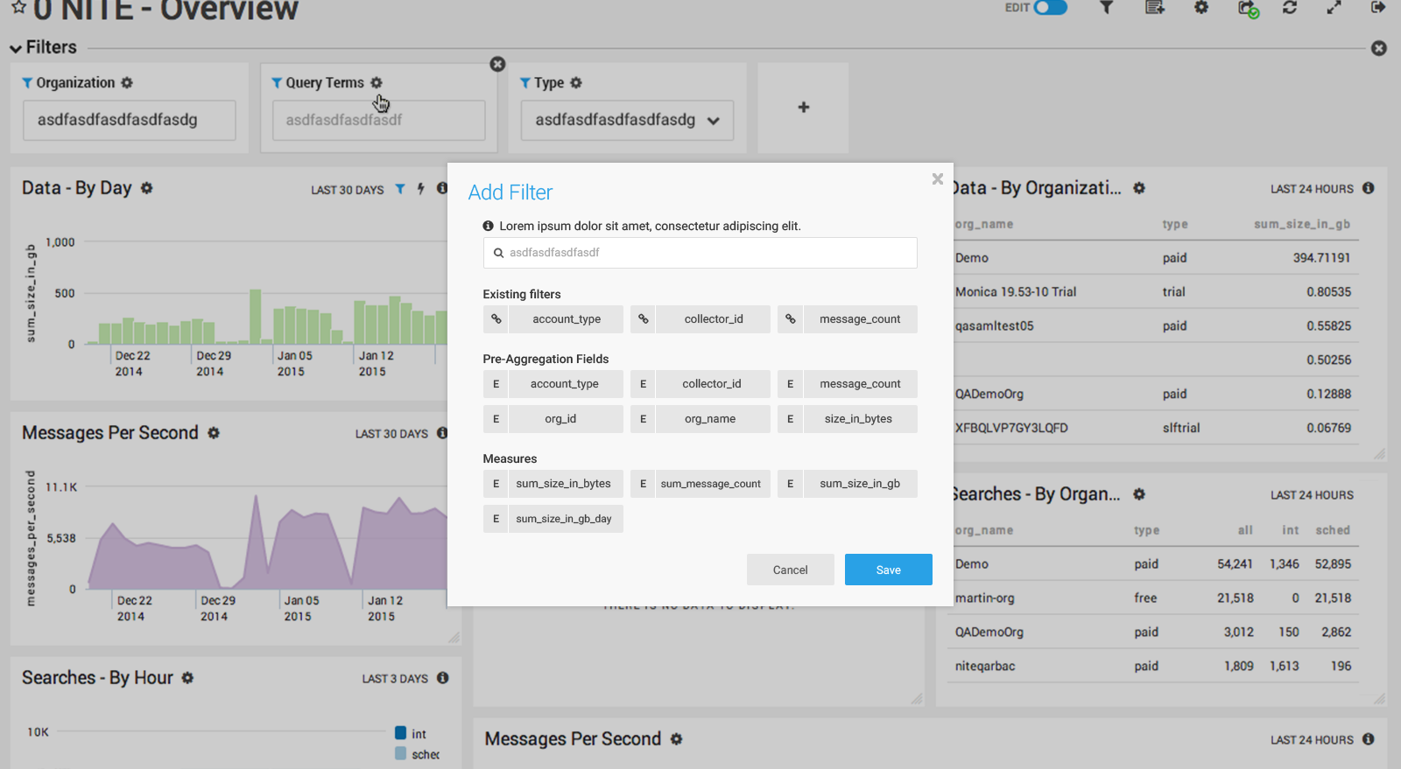This screenshot has width=1401, height=769.
Task: Choose pre-aggregation field org_name
Action: click(x=700, y=419)
